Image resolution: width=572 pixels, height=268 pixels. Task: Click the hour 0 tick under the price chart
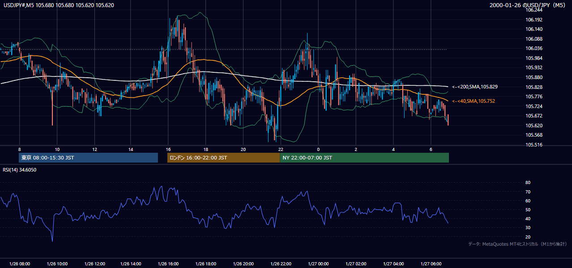pos(318,149)
